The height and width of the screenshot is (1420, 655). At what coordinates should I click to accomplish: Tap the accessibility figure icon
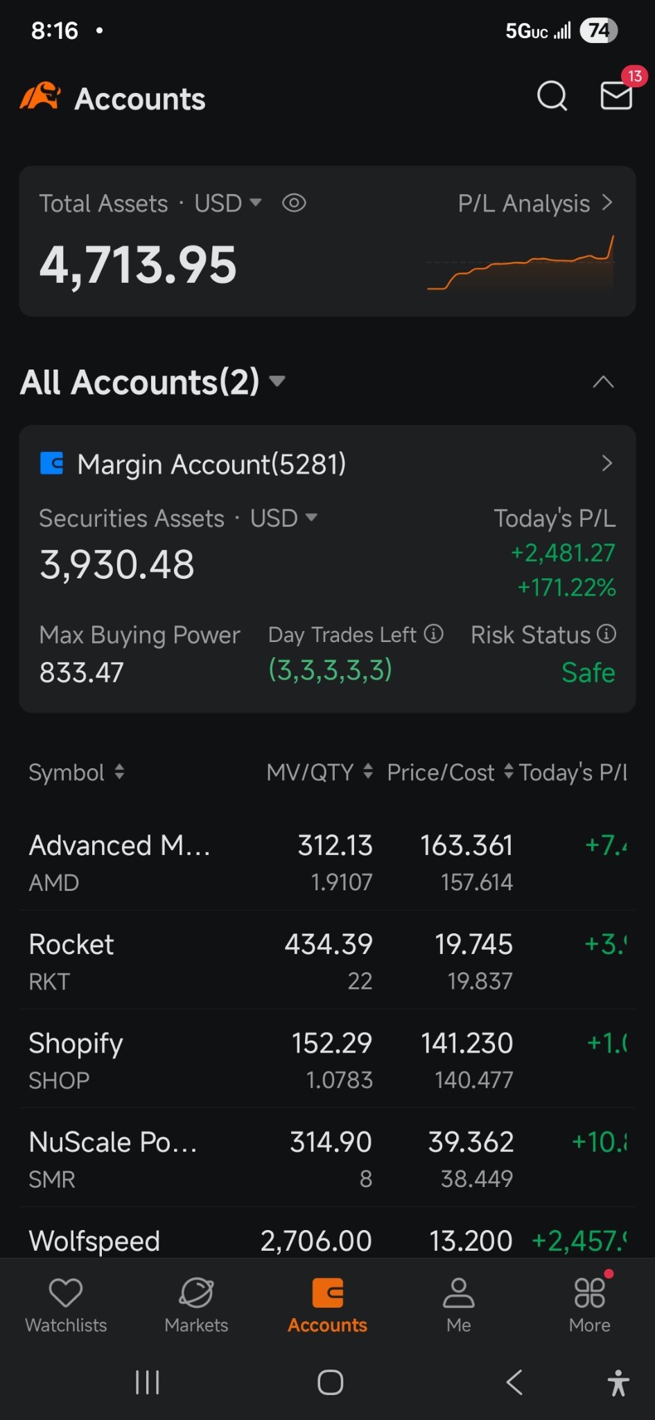tap(618, 1383)
